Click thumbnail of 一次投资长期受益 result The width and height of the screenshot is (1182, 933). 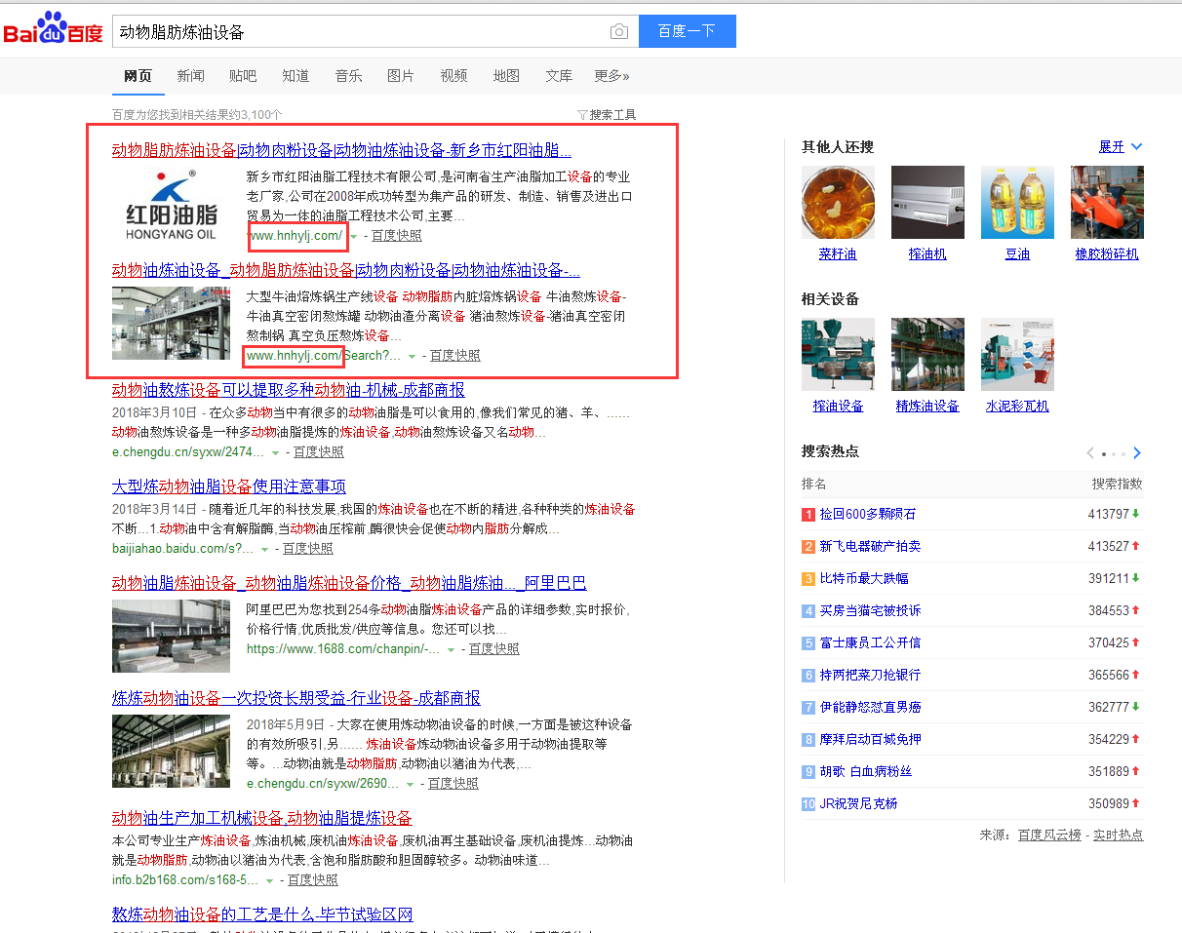point(172,752)
